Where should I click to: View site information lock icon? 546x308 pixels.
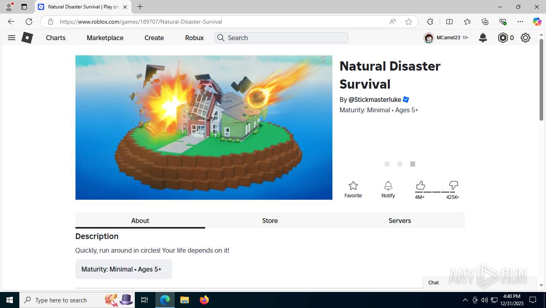point(50,22)
